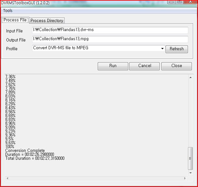The width and height of the screenshot is (198, 187).
Task: Maximize the DVRMSToolboxGUI window
Action: [179, 2]
